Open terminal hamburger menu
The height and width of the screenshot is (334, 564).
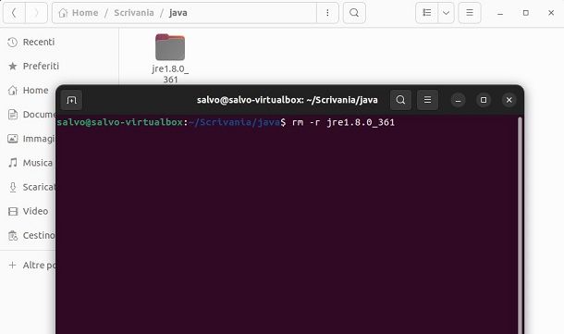click(427, 100)
